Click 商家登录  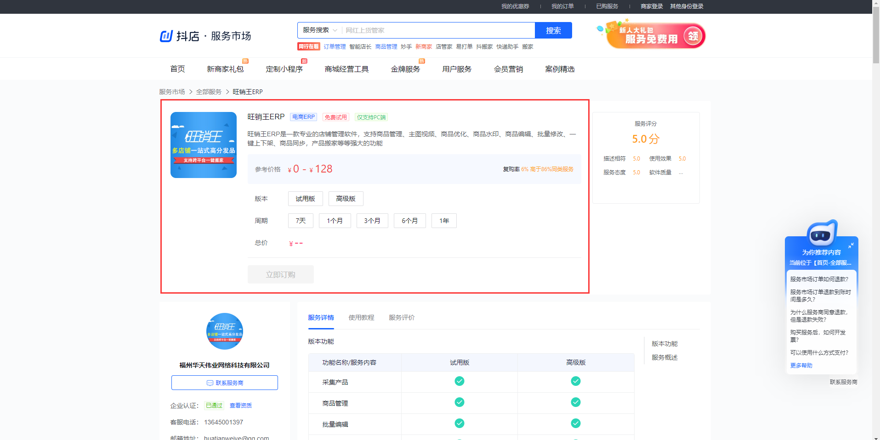point(652,6)
